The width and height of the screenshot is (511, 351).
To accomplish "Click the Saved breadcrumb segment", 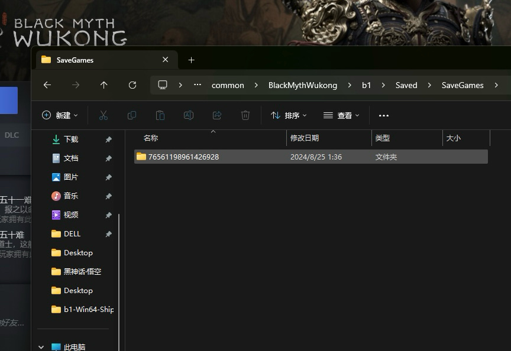I will click(406, 85).
